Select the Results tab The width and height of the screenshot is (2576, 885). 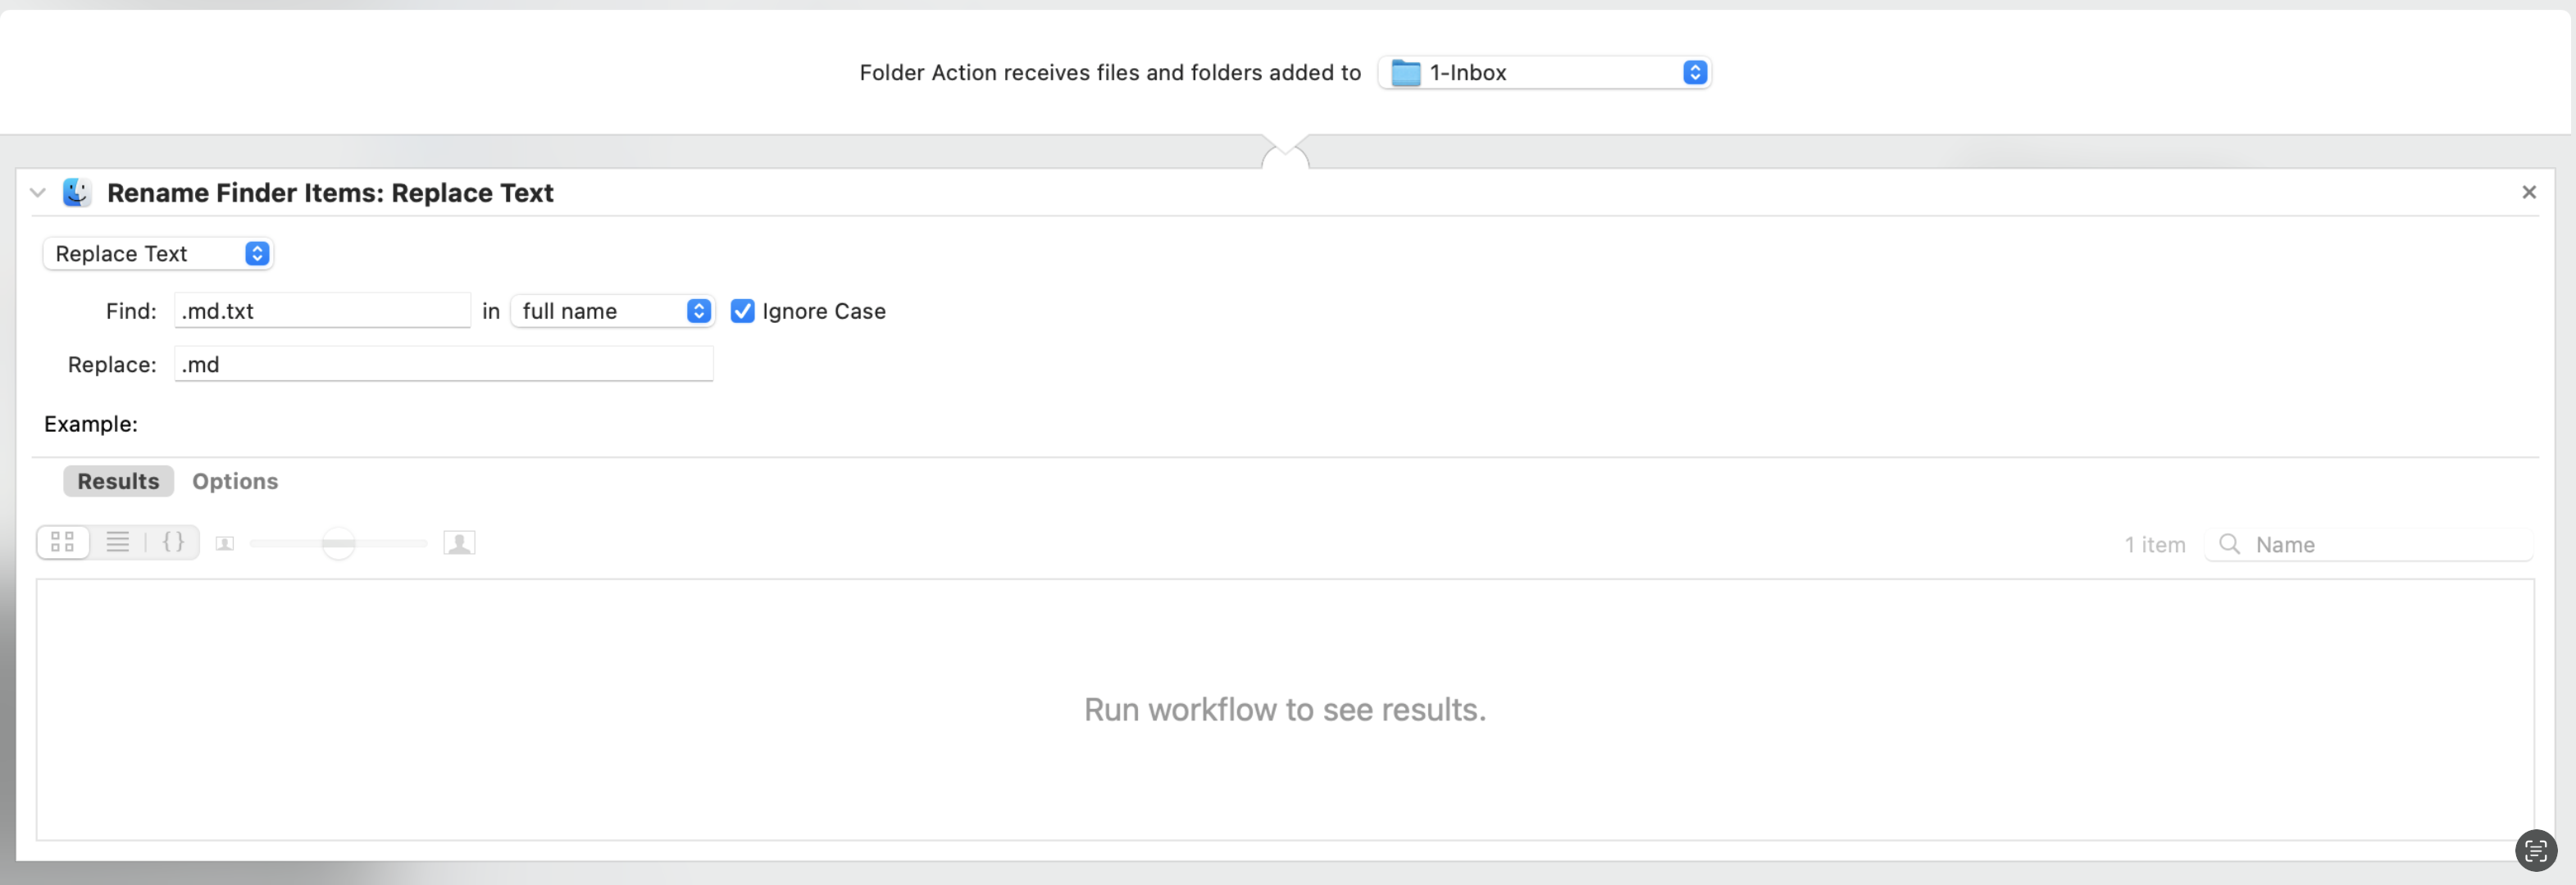118,481
